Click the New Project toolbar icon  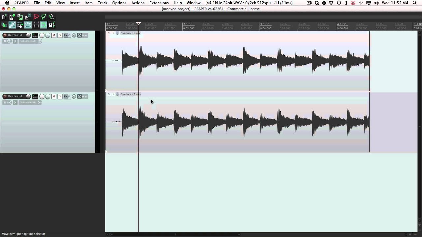pos(4,17)
